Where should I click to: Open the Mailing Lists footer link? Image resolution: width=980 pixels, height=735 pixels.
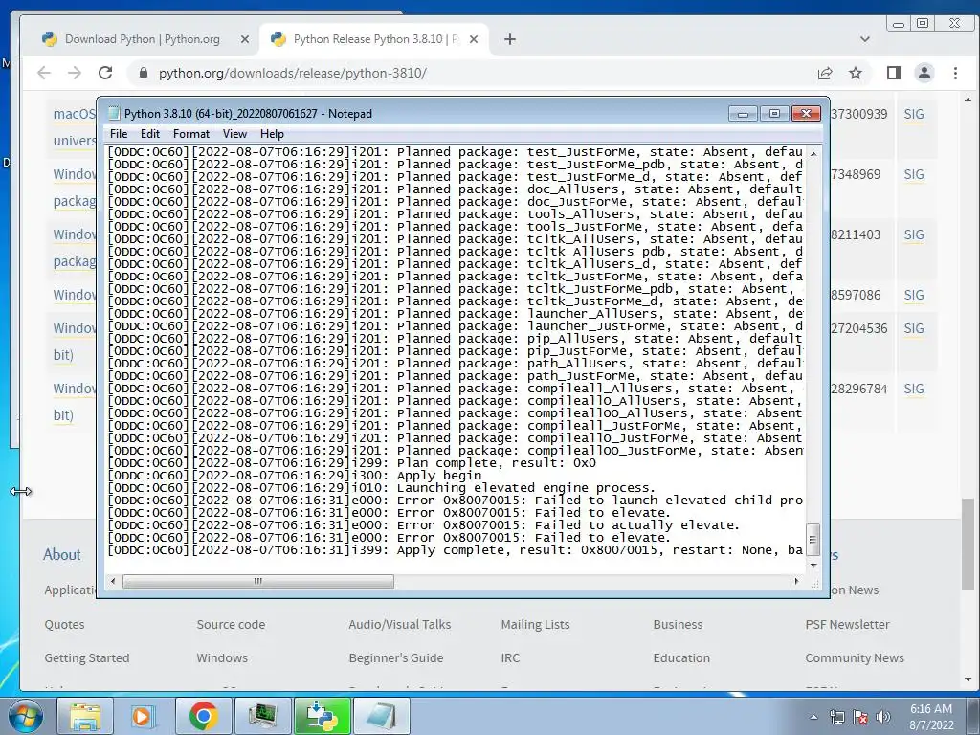pos(535,624)
